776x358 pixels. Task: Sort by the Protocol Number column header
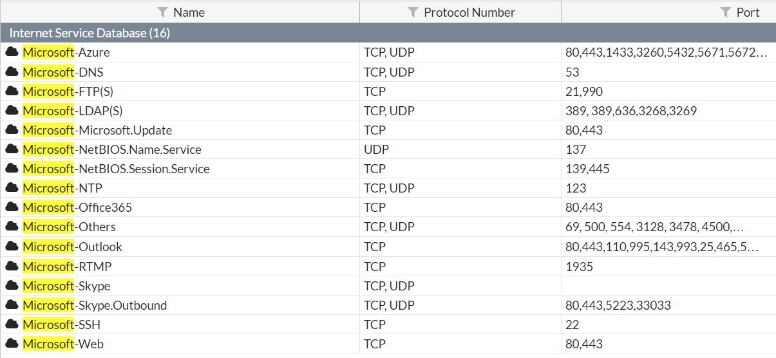(469, 12)
